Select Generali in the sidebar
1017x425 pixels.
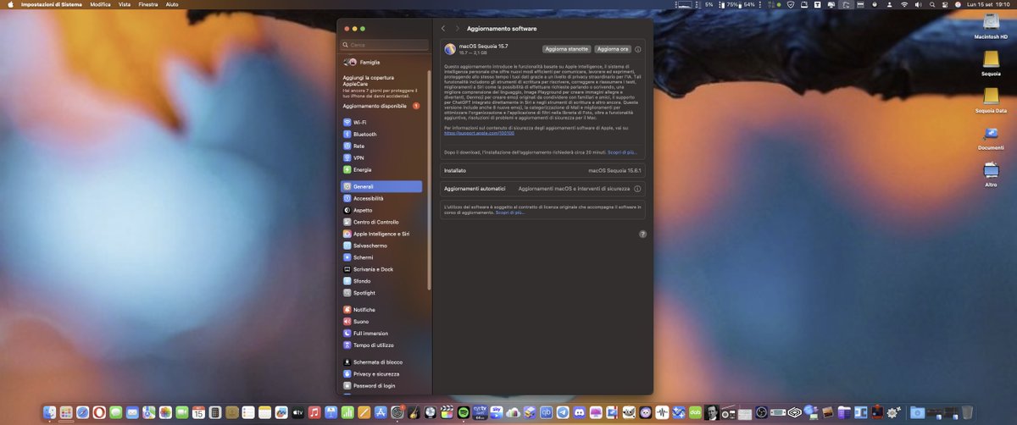coord(381,186)
